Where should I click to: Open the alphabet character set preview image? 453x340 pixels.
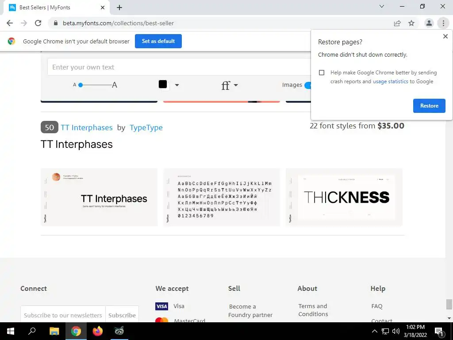(x=222, y=197)
